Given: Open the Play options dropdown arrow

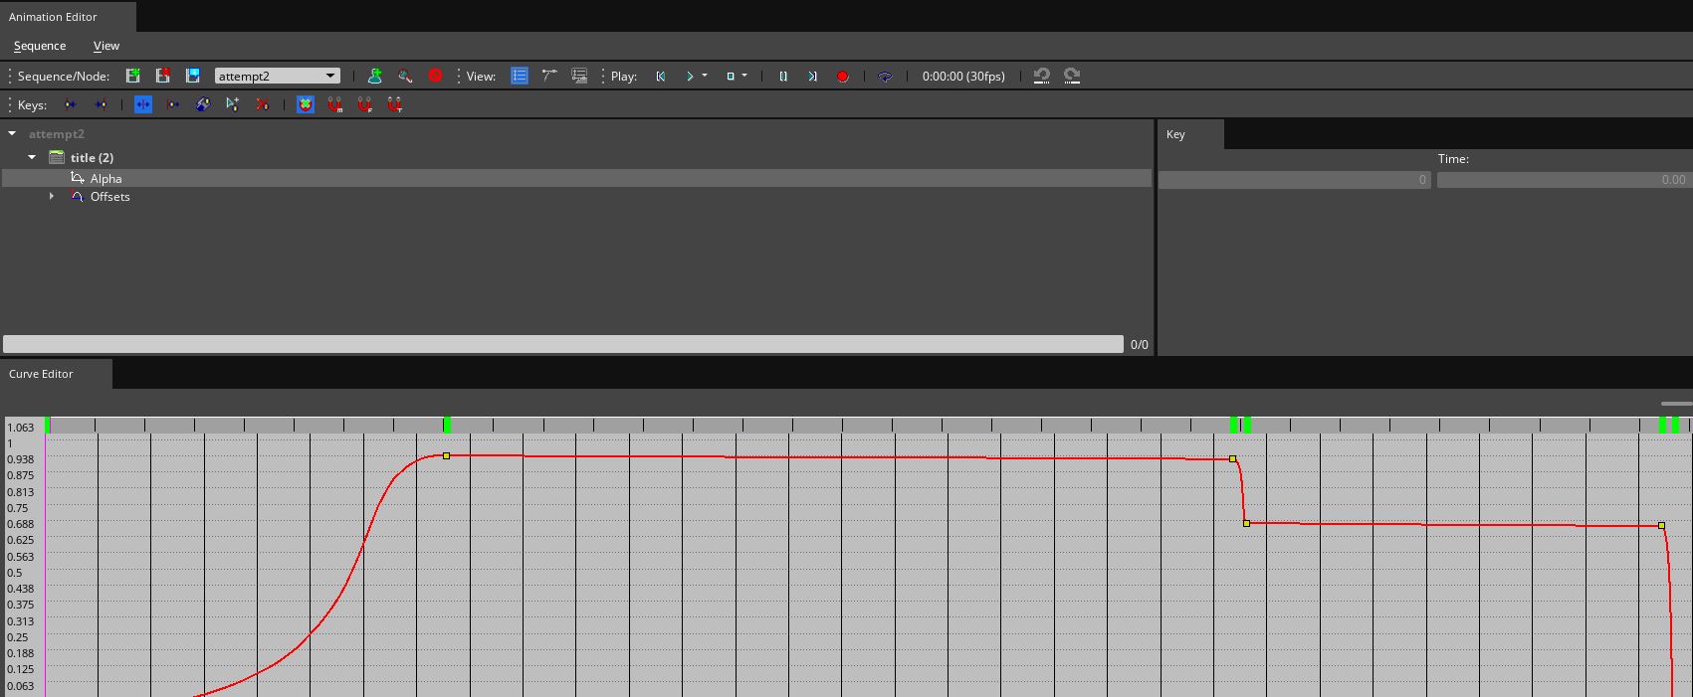Looking at the screenshot, I should coord(705,76).
